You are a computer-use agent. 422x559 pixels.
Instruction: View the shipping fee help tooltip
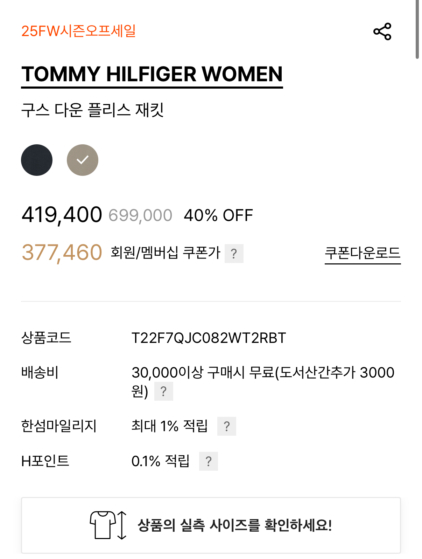pos(164,391)
